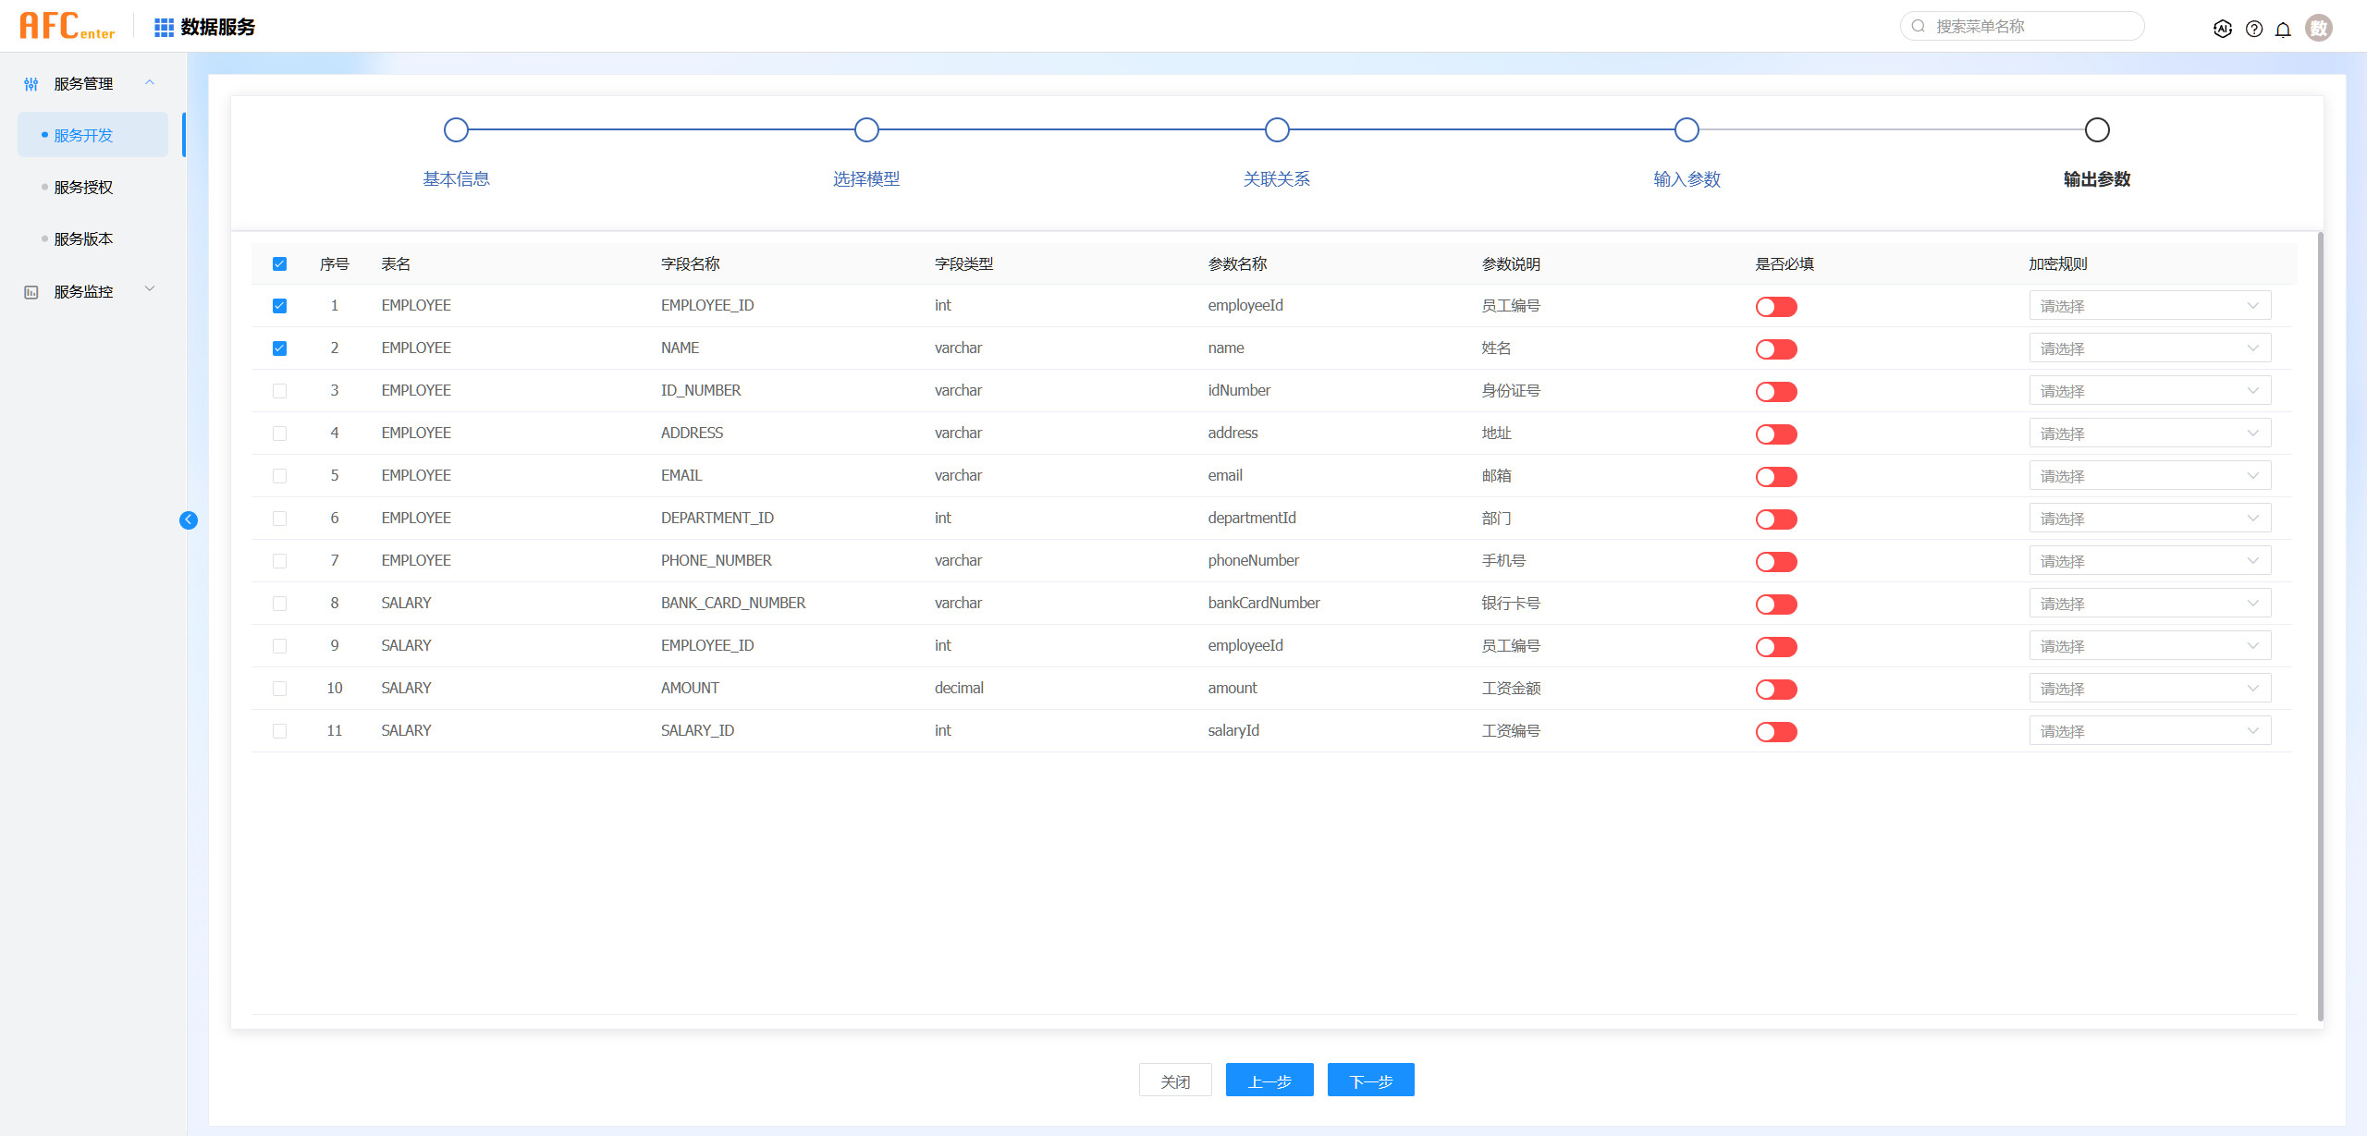This screenshot has width=2367, height=1136.
Task: Click the app grid icon beside 数据服务
Action: point(164,28)
